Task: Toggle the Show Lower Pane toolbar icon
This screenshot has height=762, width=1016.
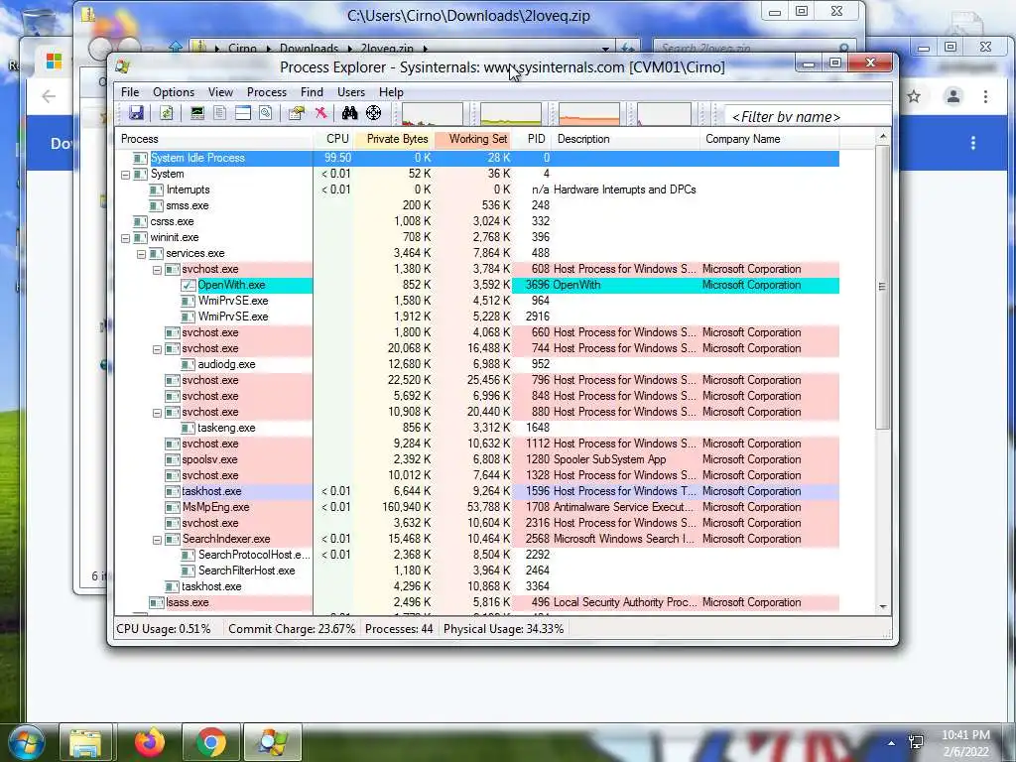Action: [x=242, y=113]
